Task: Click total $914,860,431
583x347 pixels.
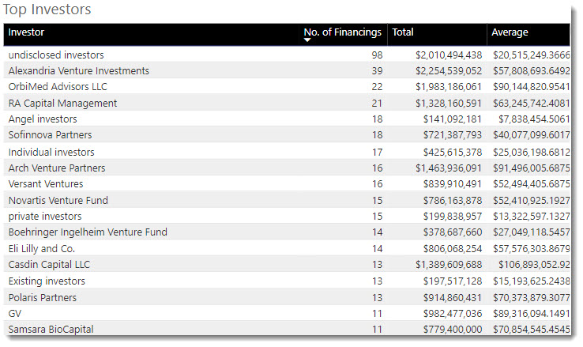Action: tap(452, 297)
